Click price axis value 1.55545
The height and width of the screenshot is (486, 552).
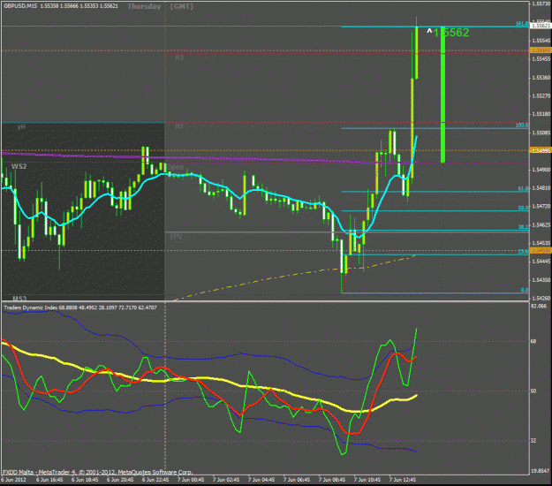point(541,41)
